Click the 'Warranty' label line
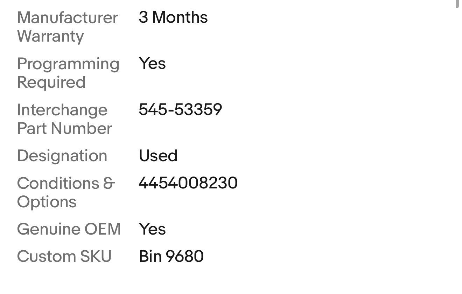The height and width of the screenshot is (294, 462). tap(50, 36)
